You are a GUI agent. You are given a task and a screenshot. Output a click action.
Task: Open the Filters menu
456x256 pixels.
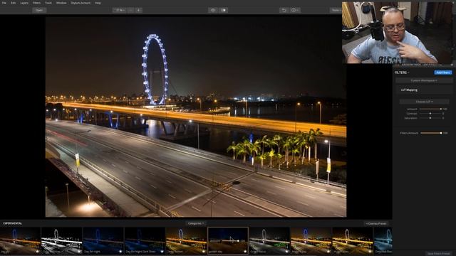point(36,3)
